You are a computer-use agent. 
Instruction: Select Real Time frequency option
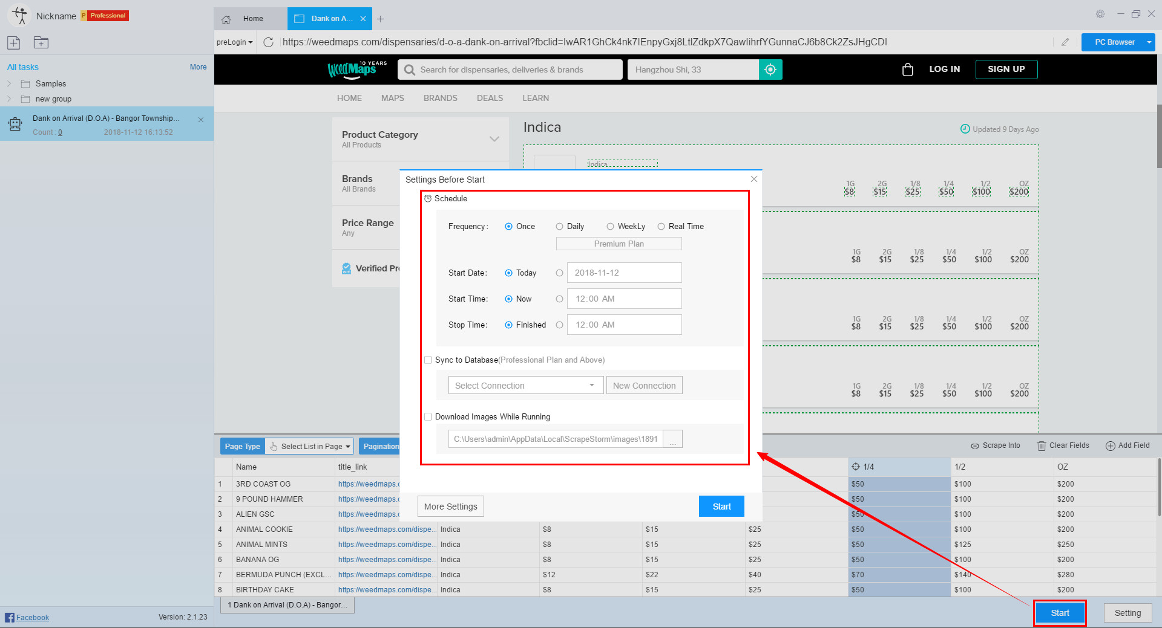click(661, 227)
